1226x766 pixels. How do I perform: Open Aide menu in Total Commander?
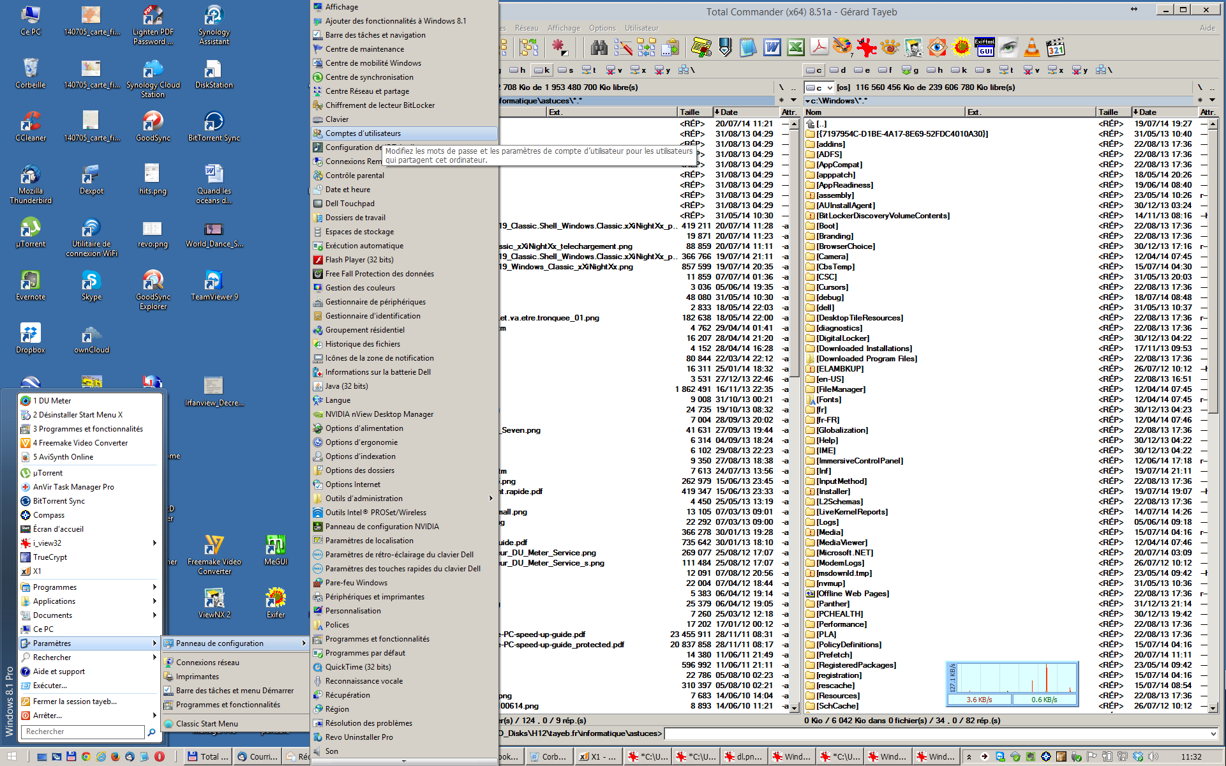pyautogui.click(x=1207, y=28)
